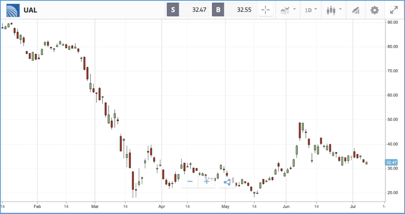Click the 50.00 price axis label
Viewport: 405px width, 214px height.
[393, 120]
